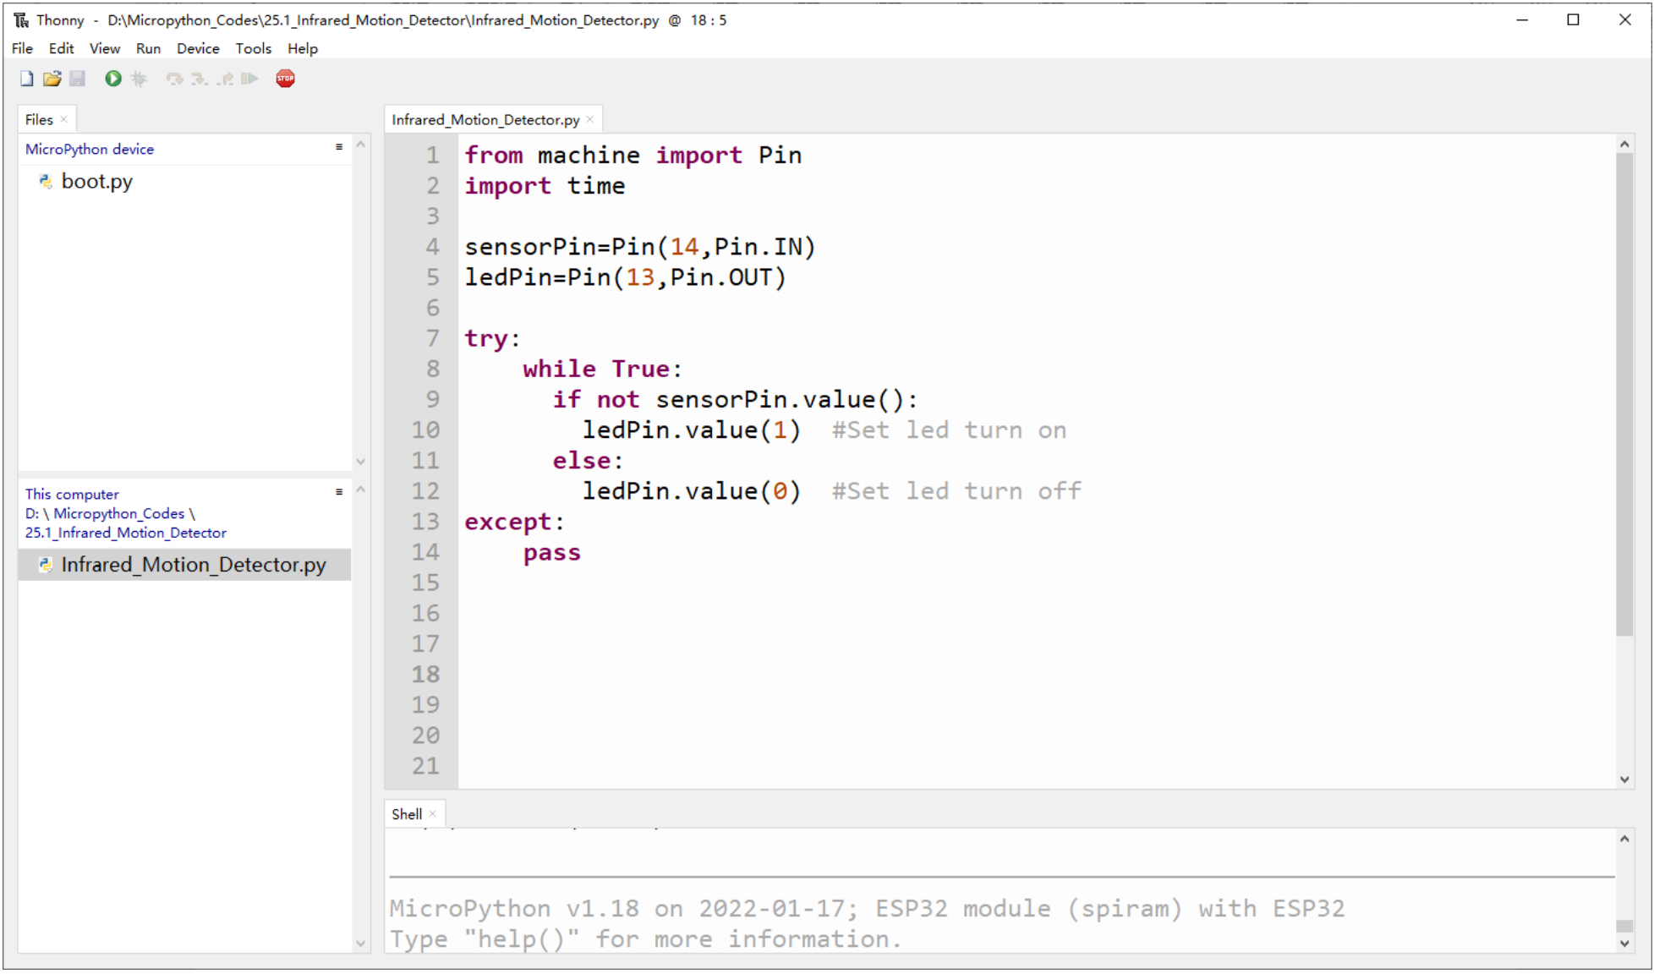Click the This computer link
This screenshot has height=974, width=1654.
click(x=72, y=494)
